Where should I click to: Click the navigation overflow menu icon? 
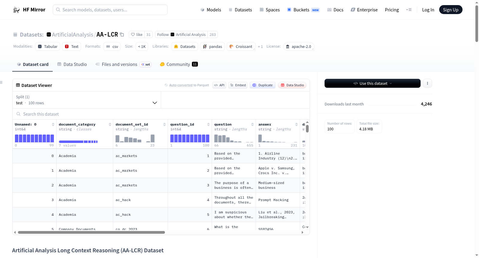(x=409, y=10)
